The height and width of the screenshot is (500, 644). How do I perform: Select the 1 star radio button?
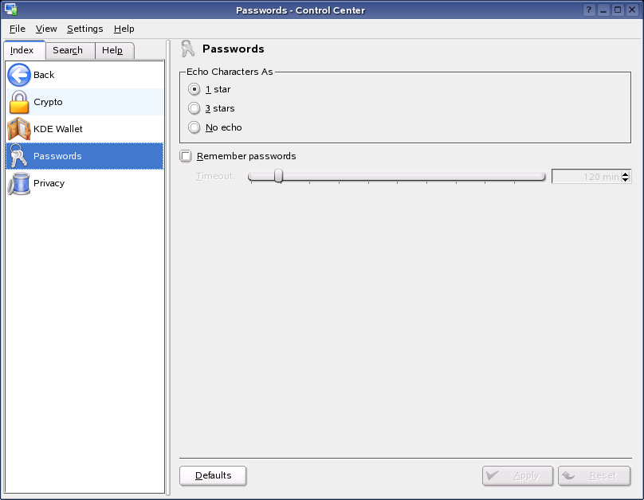click(194, 89)
